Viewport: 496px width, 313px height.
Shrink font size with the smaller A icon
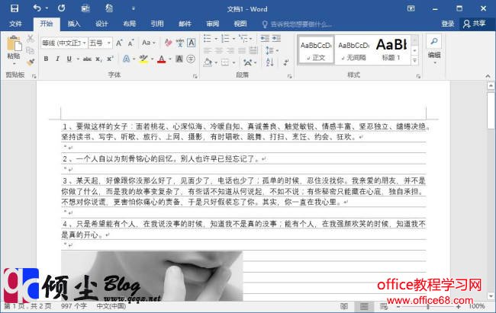click(x=130, y=43)
